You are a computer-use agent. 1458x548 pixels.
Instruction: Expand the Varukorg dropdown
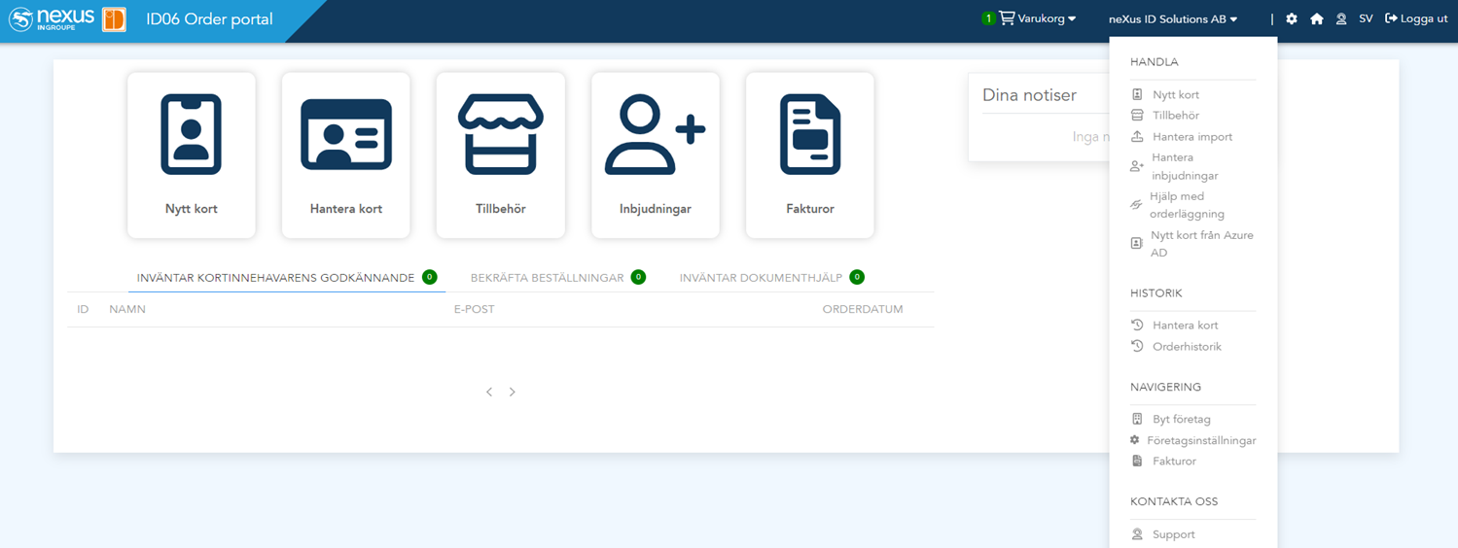coord(1047,18)
